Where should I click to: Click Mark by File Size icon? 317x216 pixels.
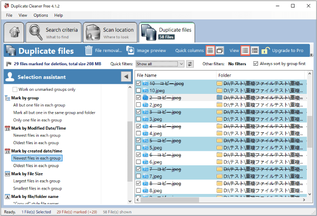pyautogui.click(x=7, y=174)
